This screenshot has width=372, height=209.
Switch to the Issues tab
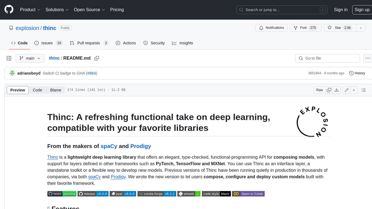click(48, 43)
